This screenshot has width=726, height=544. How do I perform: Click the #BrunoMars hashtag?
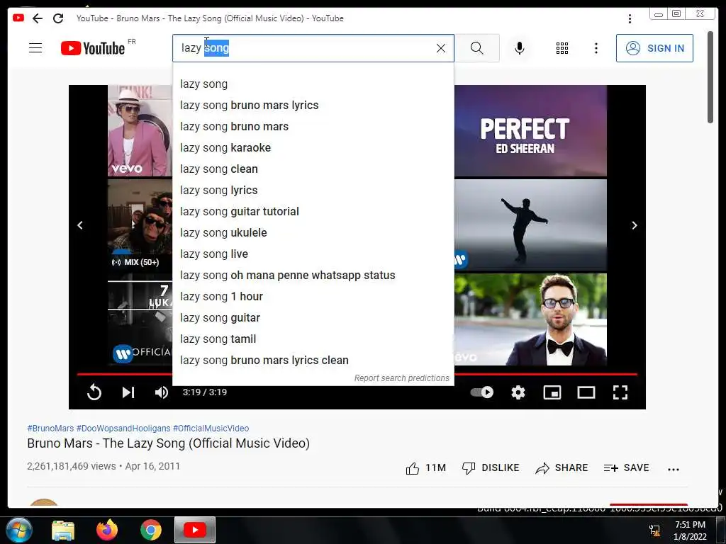click(50, 429)
